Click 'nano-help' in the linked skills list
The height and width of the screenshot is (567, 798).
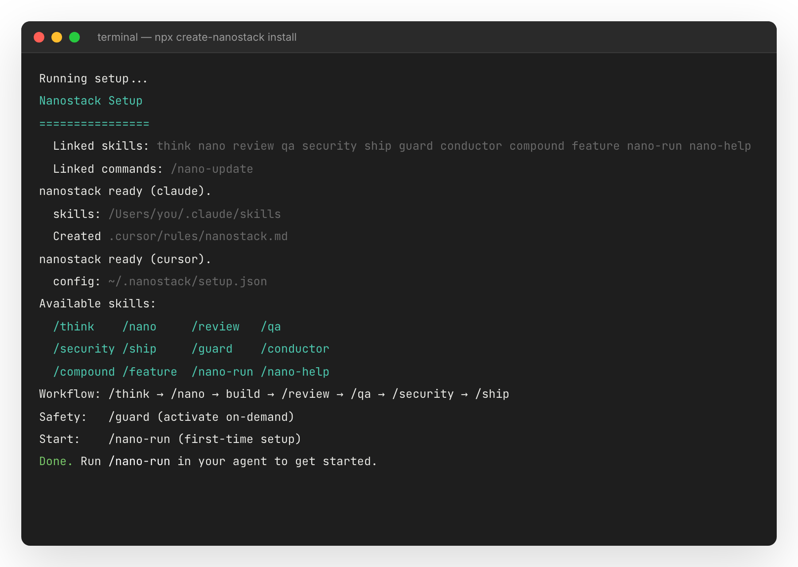point(720,146)
